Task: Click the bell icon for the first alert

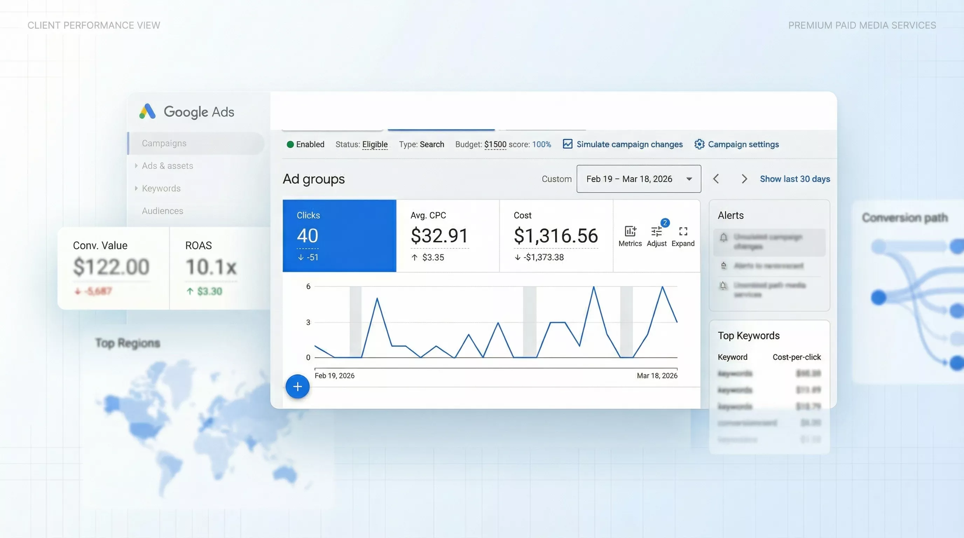Action: coord(723,237)
